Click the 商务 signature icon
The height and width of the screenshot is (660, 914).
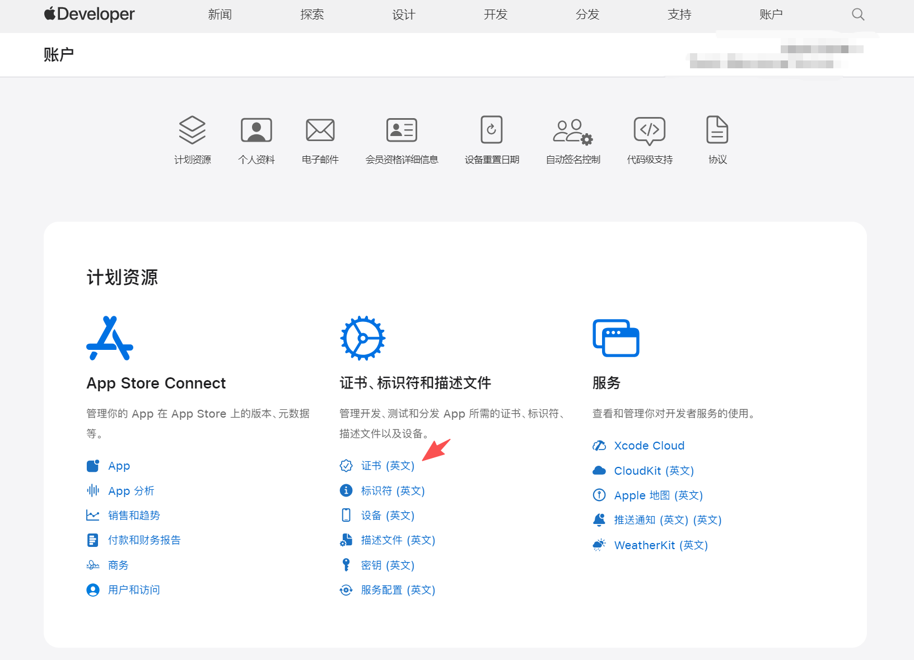[93, 565]
